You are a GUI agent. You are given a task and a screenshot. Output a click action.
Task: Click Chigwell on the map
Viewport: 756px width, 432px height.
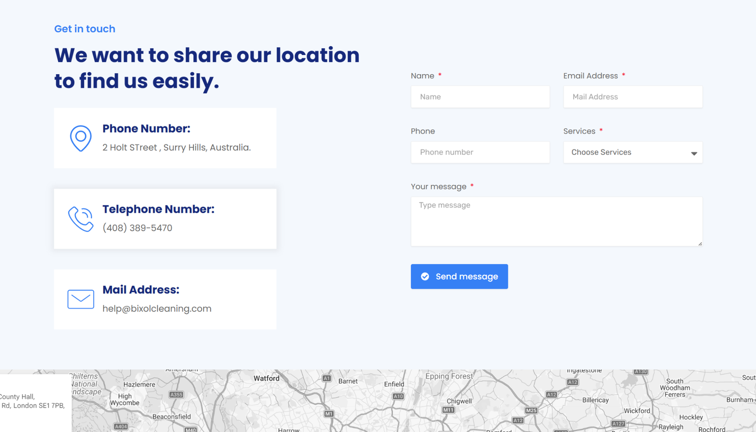(x=459, y=401)
